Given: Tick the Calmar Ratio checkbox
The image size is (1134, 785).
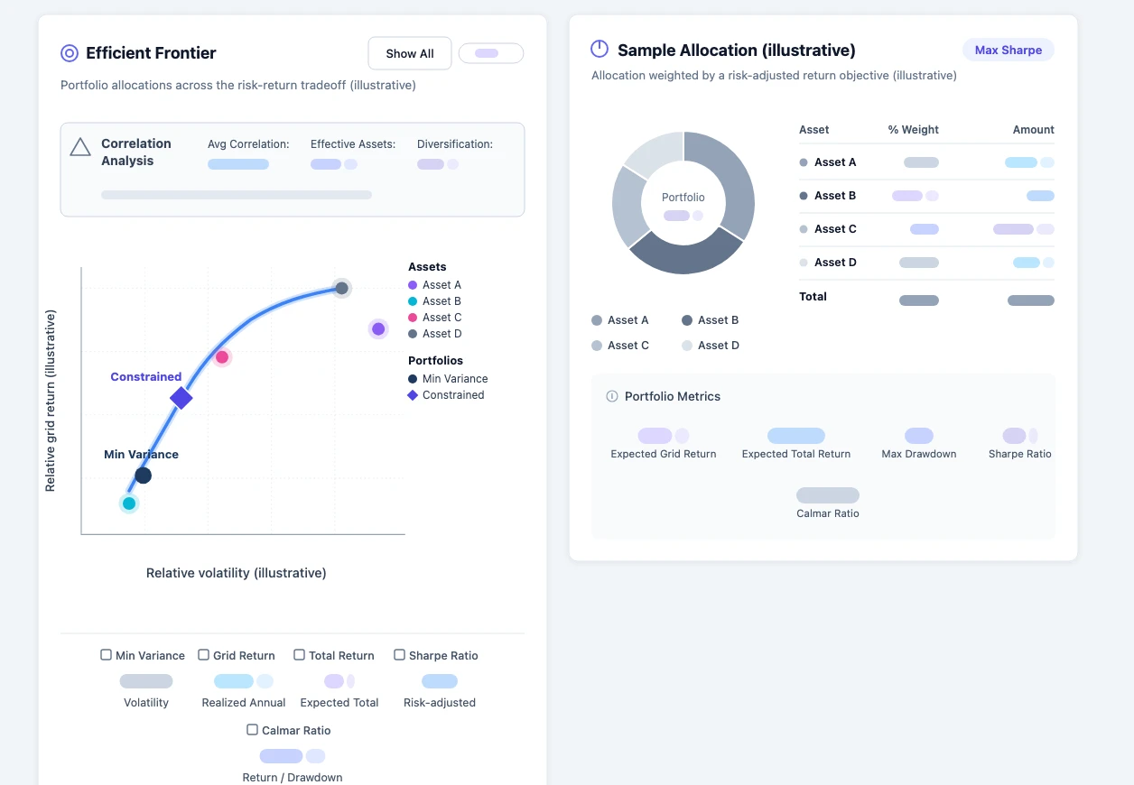Looking at the screenshot, I should pos(253,730).
